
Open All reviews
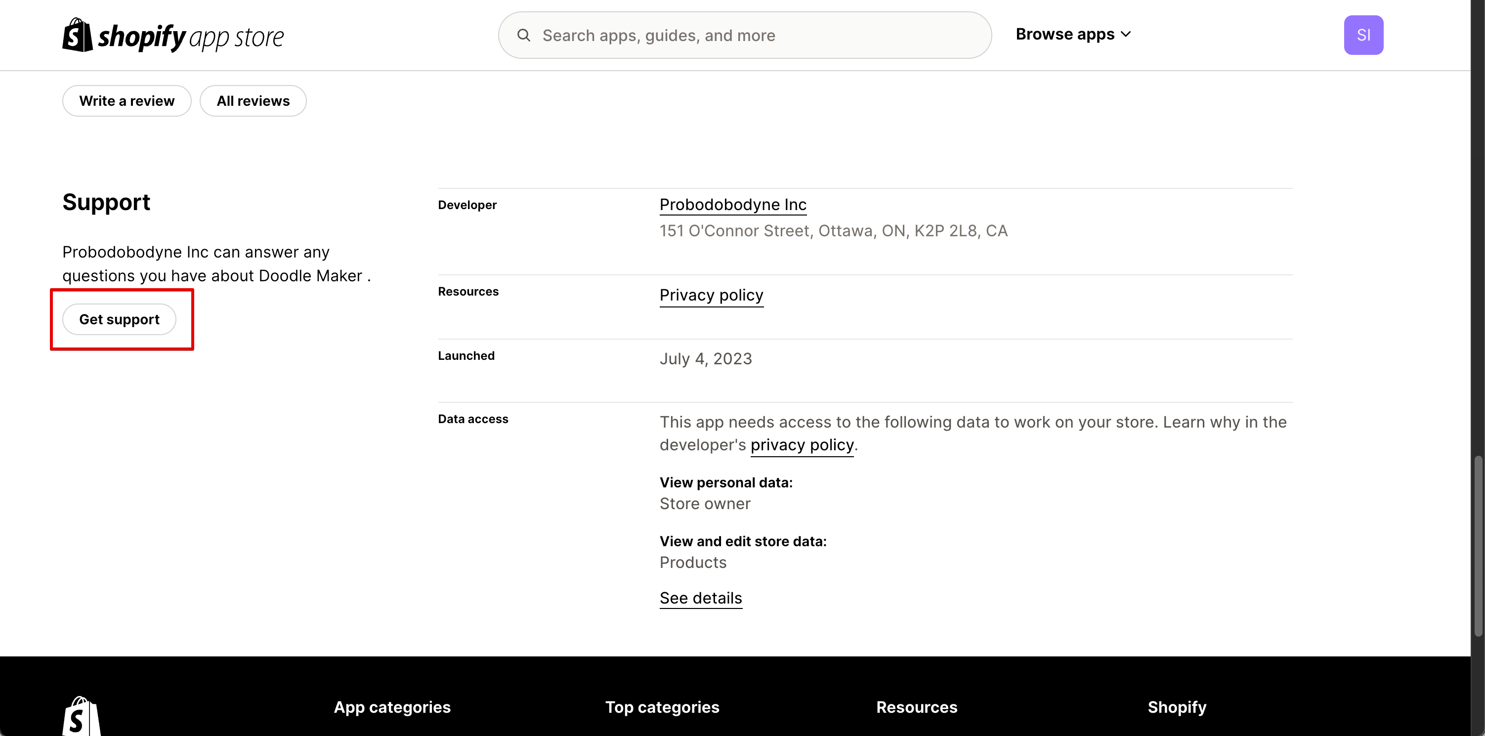point(253,101)
